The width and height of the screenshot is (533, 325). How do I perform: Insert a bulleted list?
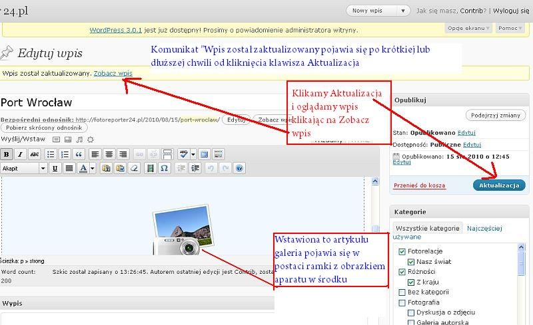(x=51, y=154)
